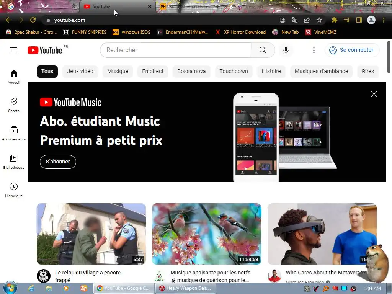The width and height of the screenshot is (392, 294).
Task: Click the 5:04 AM system clock
Action: click(372, 289)
